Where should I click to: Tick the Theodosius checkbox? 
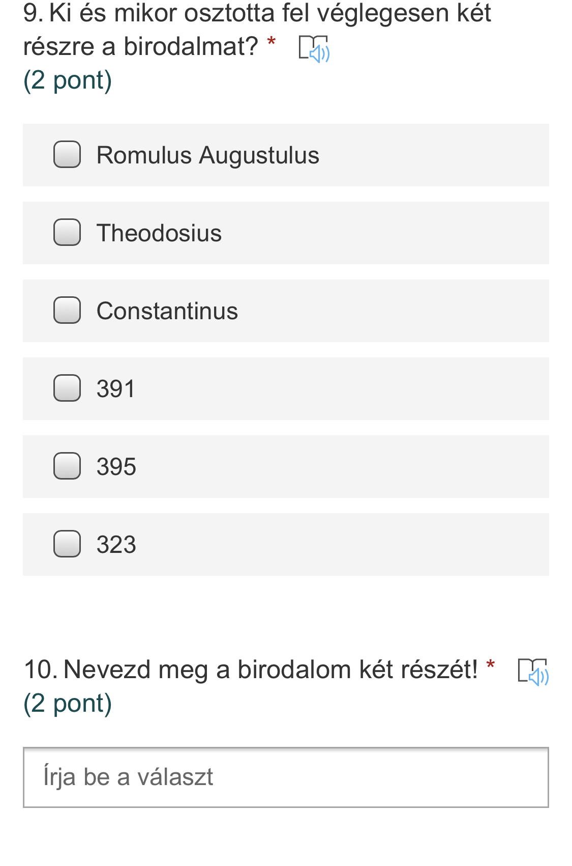point(67,232)
